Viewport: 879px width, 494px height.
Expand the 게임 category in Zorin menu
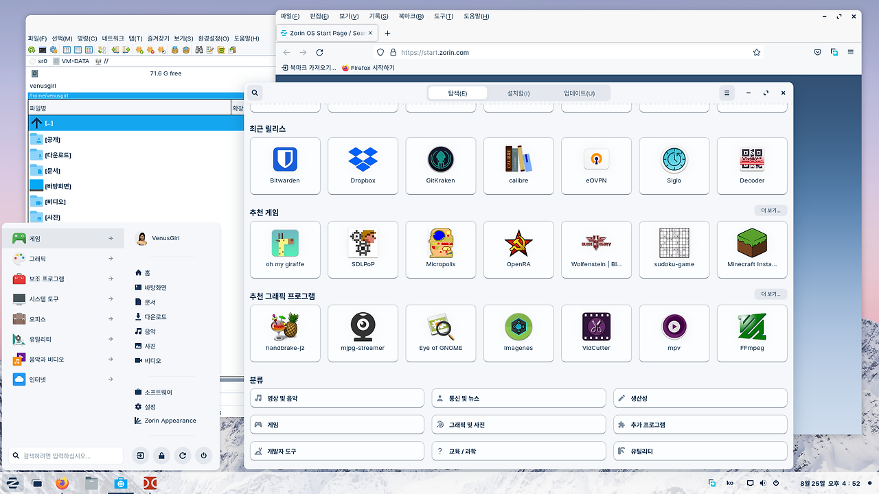pos(63,239)
